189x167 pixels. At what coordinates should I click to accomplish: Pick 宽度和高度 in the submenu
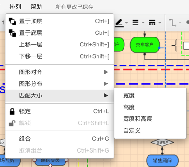pyautogui.click(x=150, y=119)
